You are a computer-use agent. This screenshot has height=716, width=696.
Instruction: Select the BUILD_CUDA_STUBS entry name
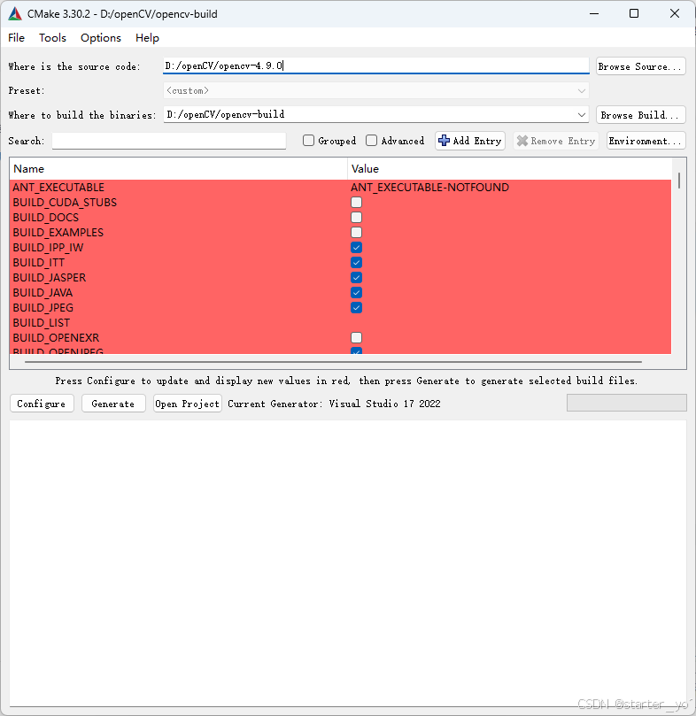[x=65, y=203]
